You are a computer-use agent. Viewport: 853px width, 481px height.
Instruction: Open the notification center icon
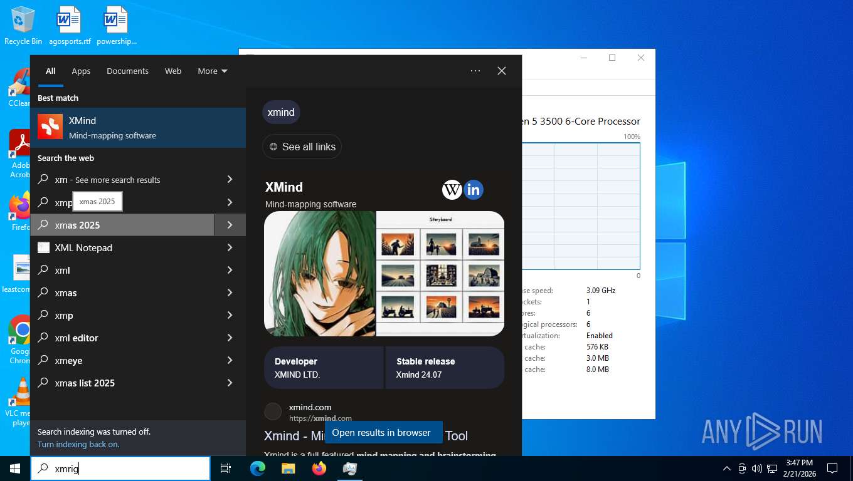pyautogui.click(x=832, y=468)
